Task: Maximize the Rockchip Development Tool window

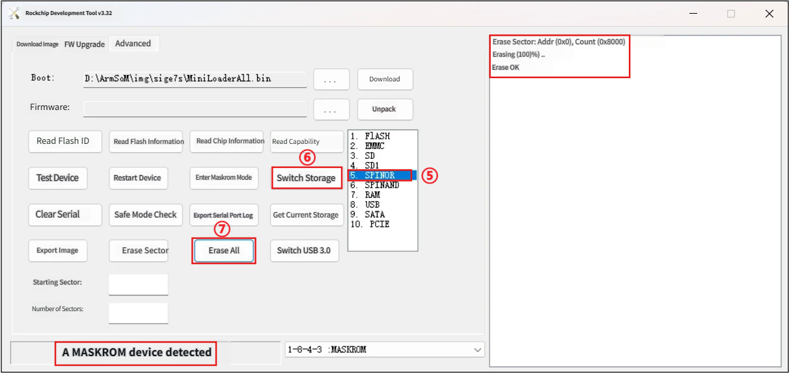Action: tap(731, 13)
